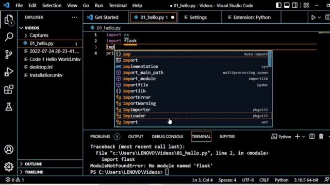Image resolution: width=330 pixels, height=185 pixels.
Task: Open the Help menu
Action: [x=137, y=6]
